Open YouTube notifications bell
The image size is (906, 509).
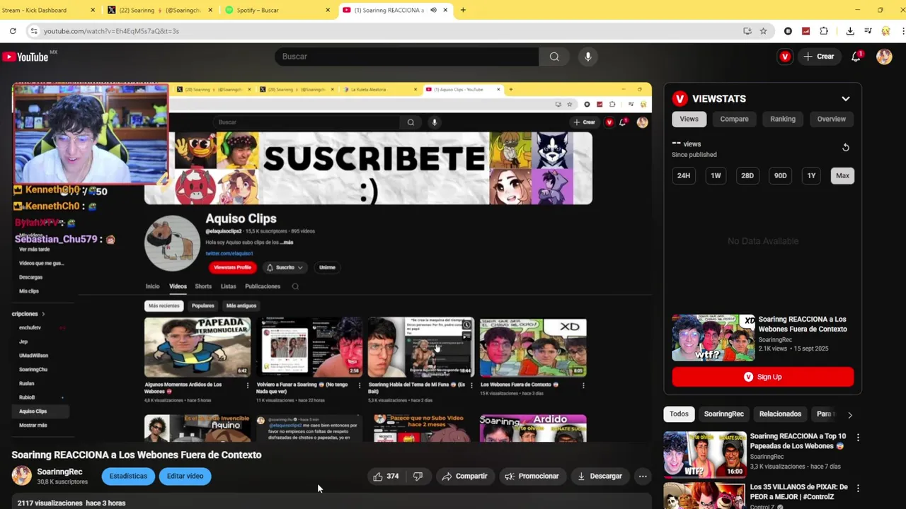tap(856, 57)
